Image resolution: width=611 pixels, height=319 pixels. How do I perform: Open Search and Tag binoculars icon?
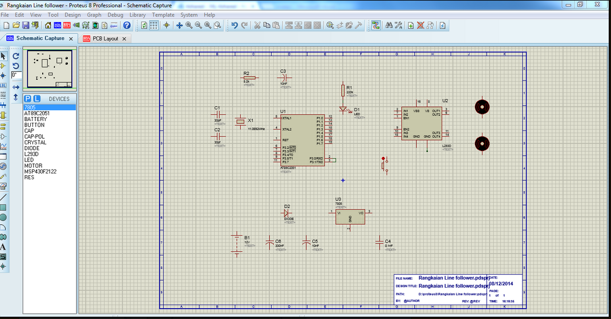pos(389,25)
